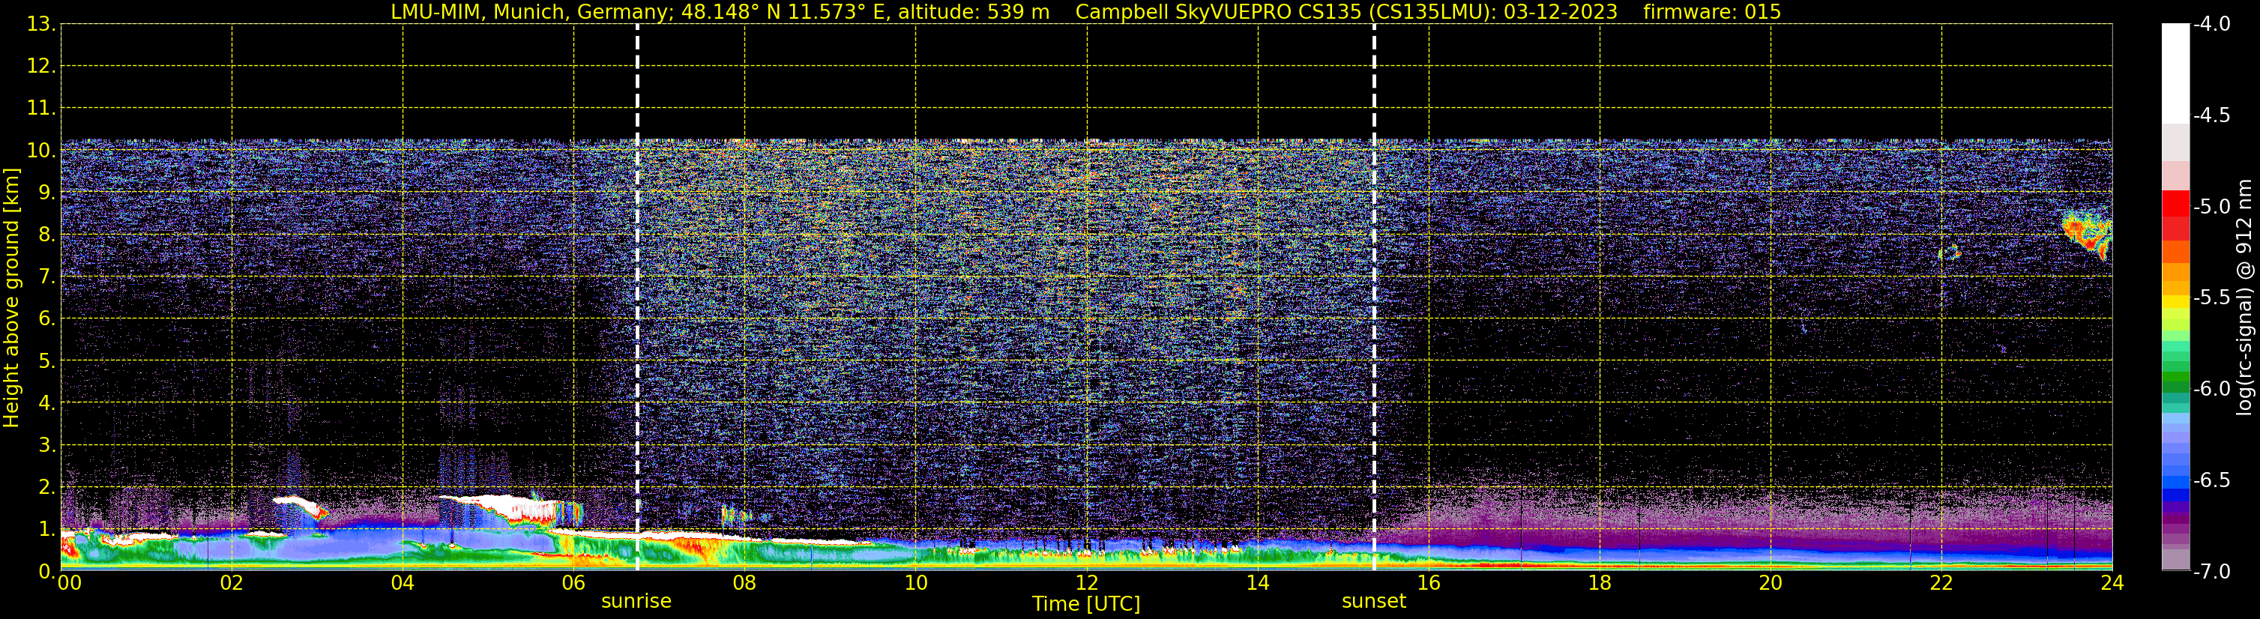Click the 'sunrise' label below the time axis
2260x619 pixels.
[636, 602]
